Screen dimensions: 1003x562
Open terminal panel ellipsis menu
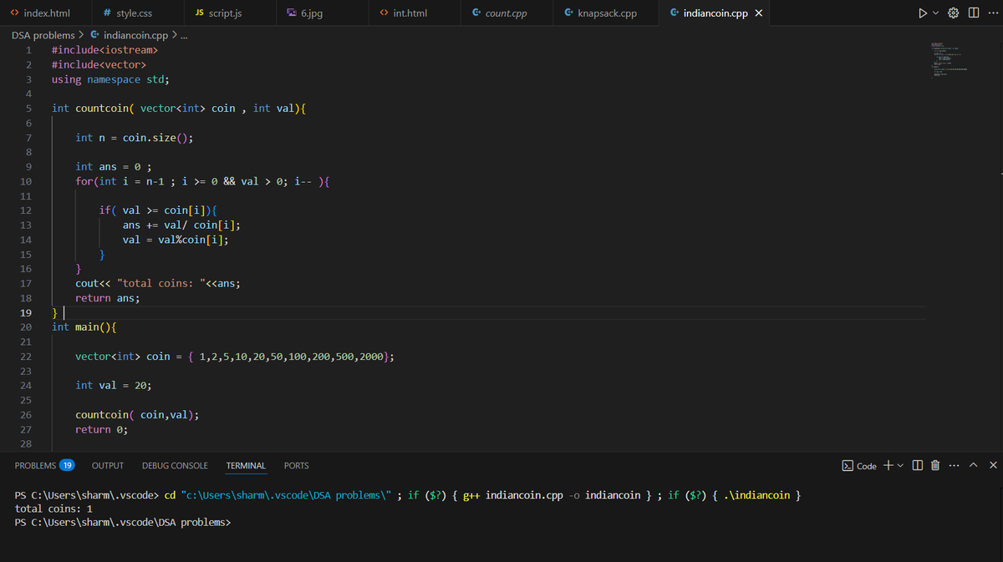click(955, 465)
